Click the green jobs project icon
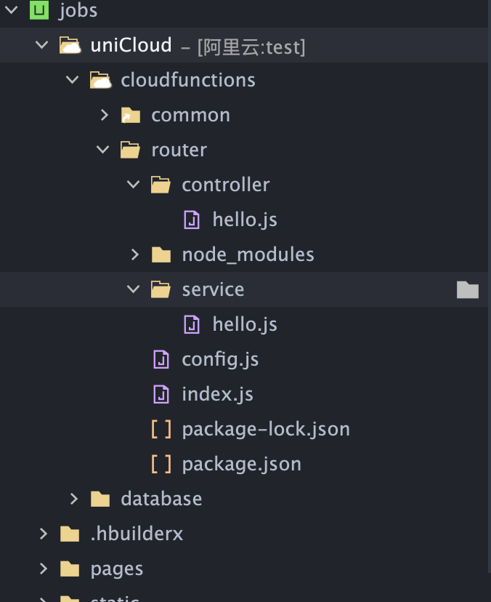This screenshot has width=491, height=602. 40,10
